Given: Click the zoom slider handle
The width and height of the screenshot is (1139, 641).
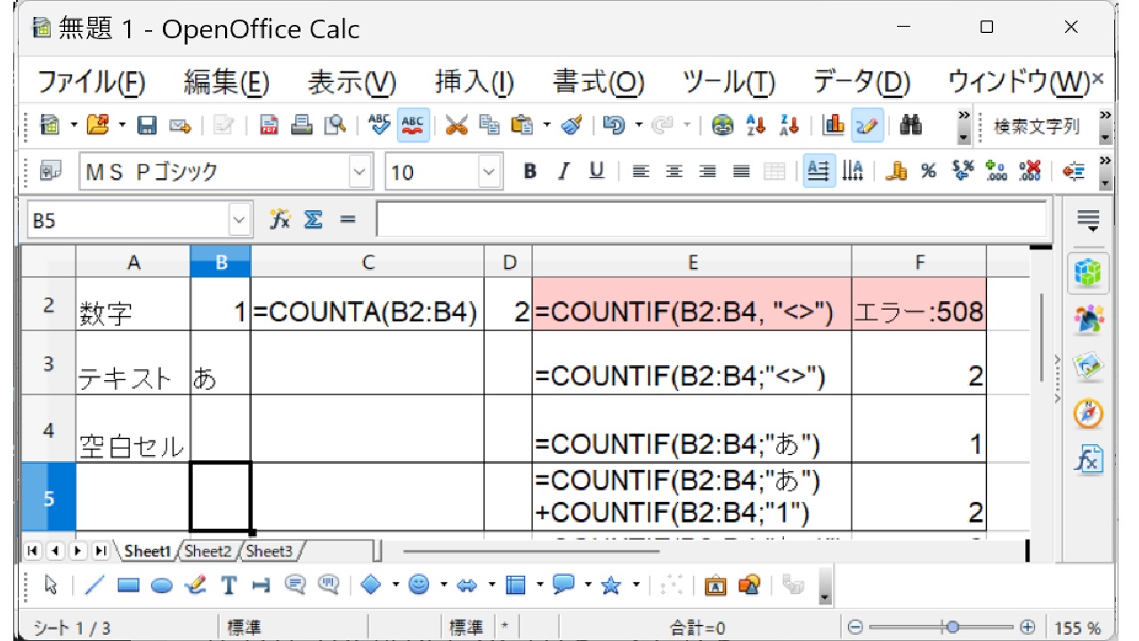Looking at the screenshot, I should click(953, 627).
